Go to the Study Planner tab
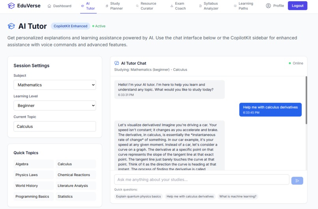318x209 pixels. tap(114, 6)
